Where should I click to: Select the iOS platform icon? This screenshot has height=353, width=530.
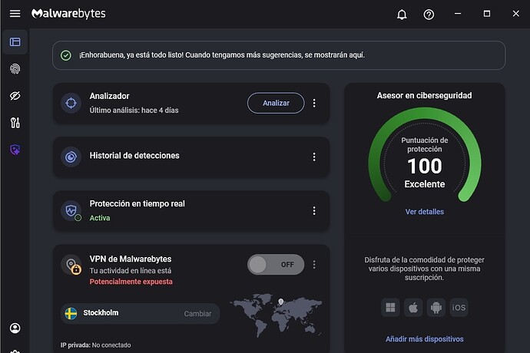point(459,308)
